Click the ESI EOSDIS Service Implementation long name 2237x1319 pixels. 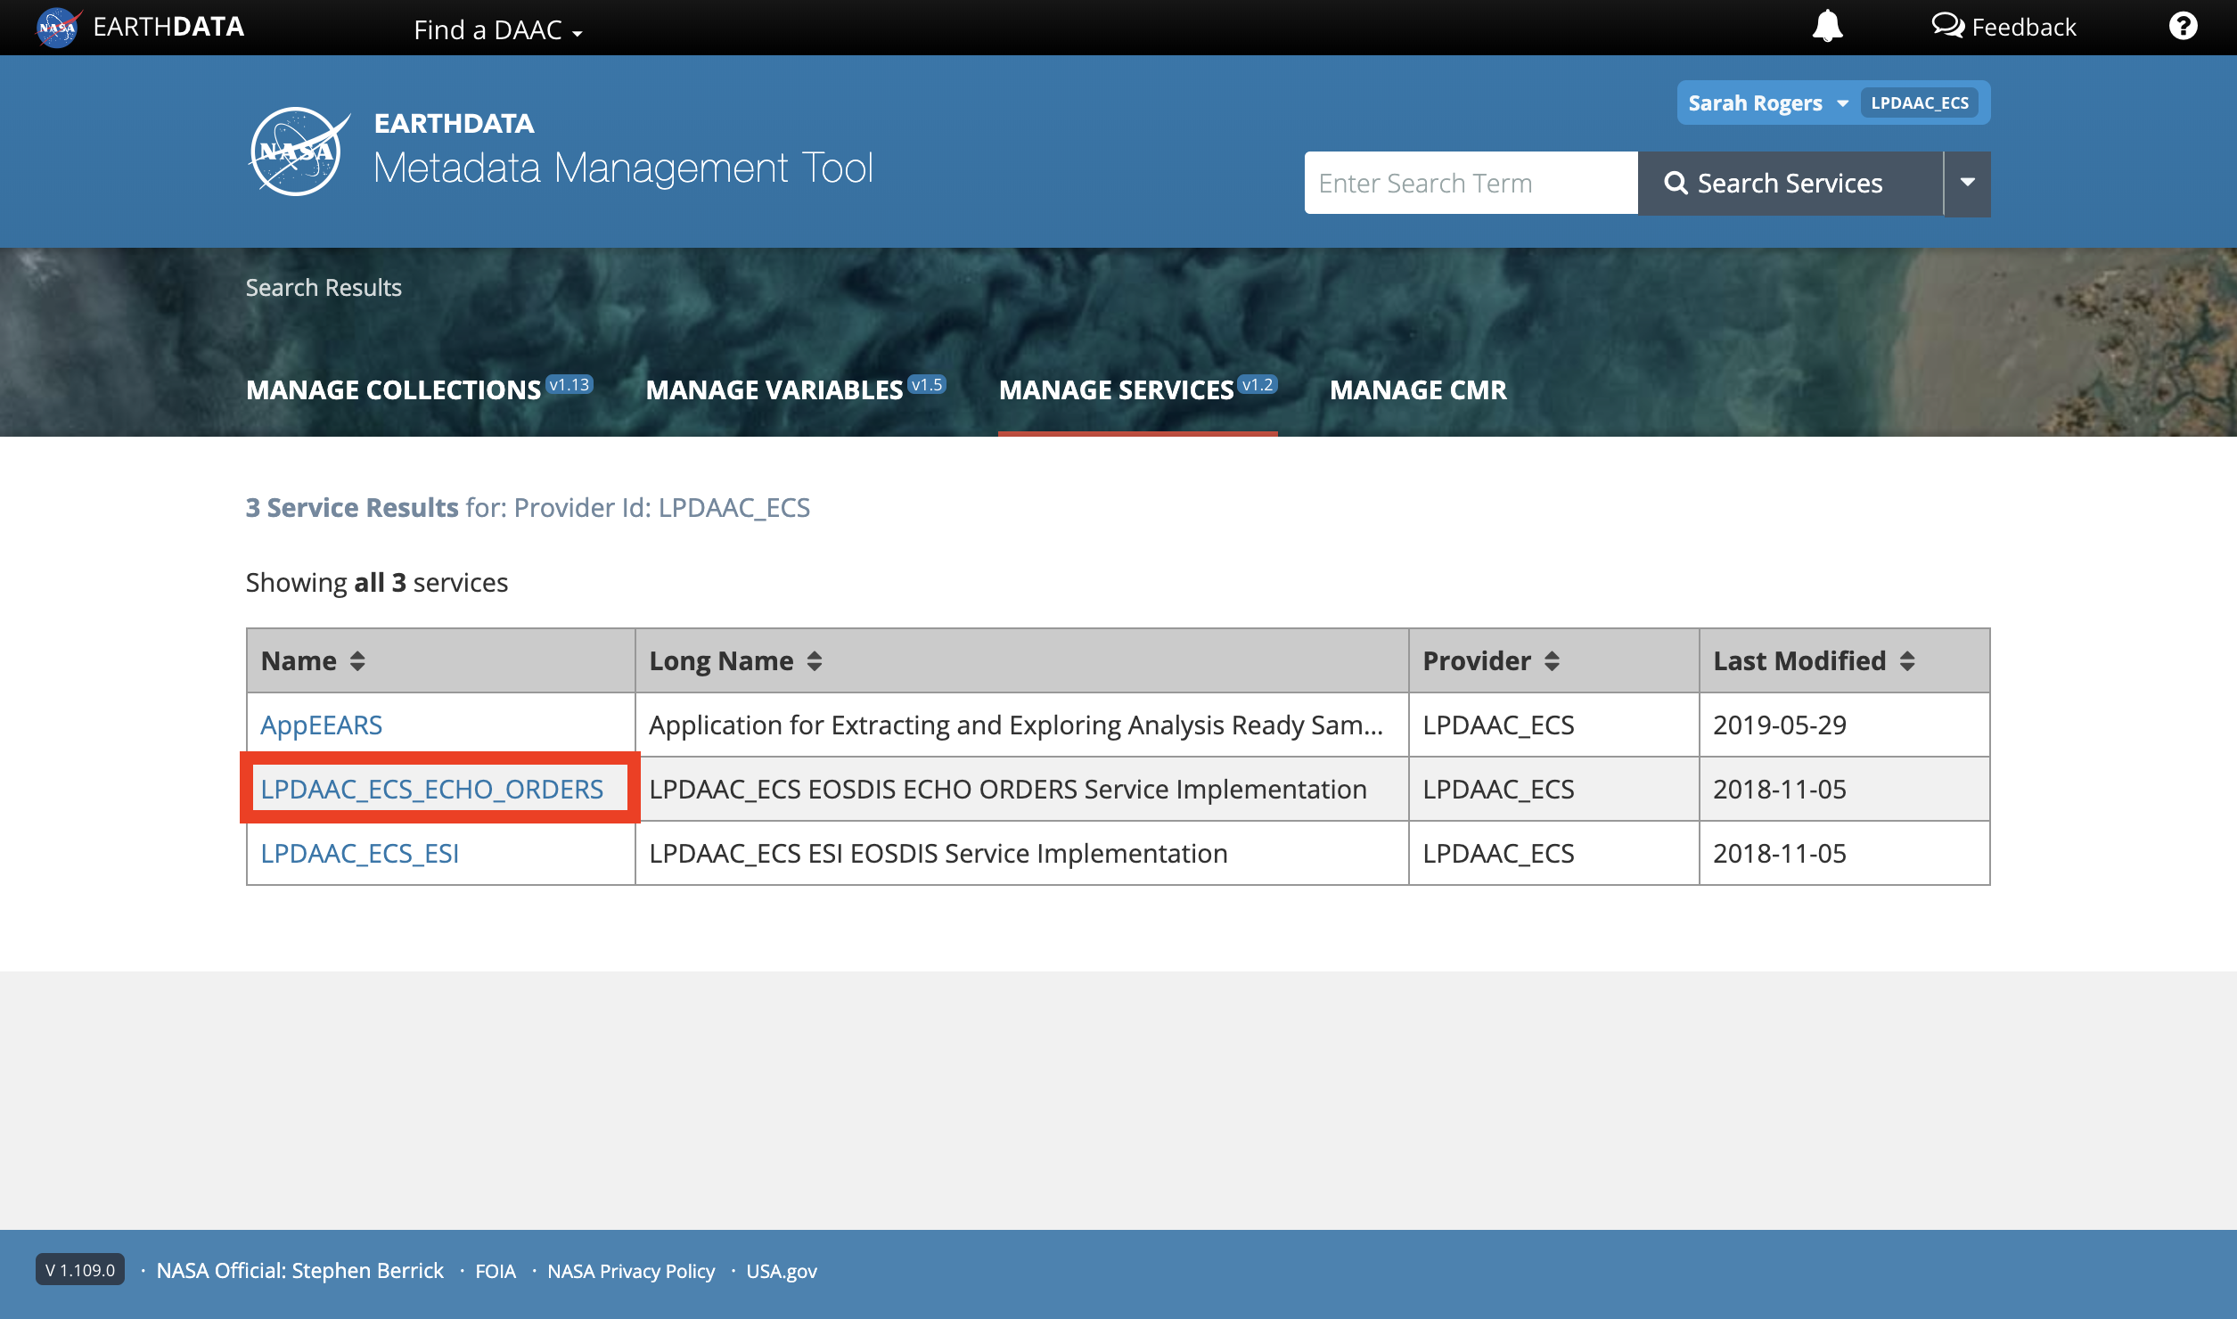pos(938,854)
